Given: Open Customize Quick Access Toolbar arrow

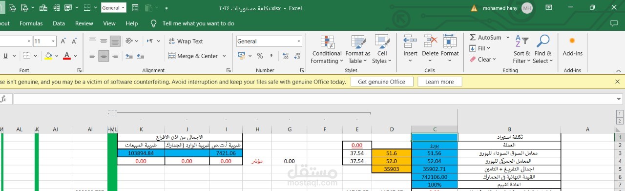Looking at the screenshot, I should 167,8.
